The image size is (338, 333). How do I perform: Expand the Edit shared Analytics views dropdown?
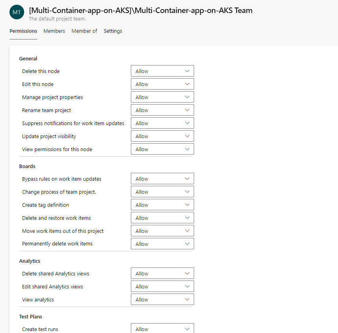[x=162, y=286]
